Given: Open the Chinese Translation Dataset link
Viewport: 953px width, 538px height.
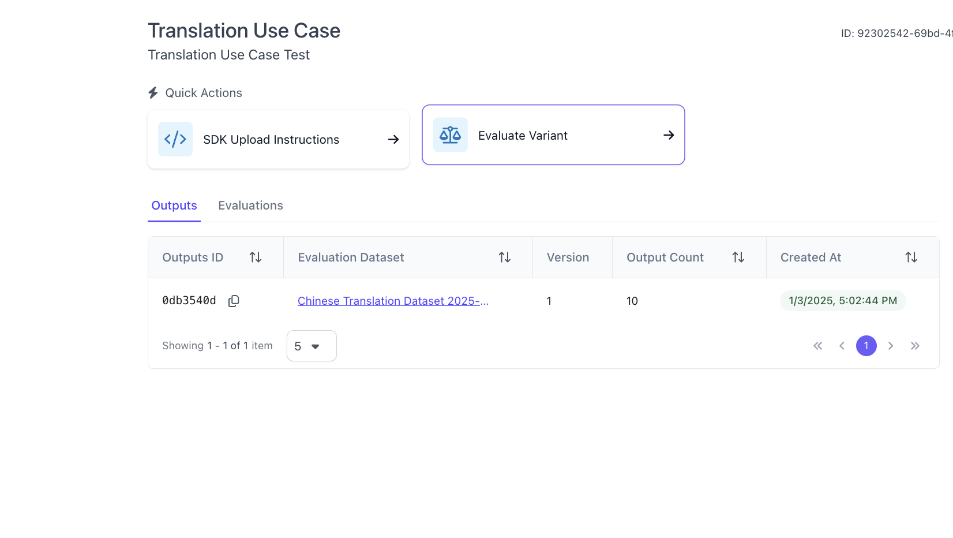Looking at the screenshot, I should pos(393,301).
